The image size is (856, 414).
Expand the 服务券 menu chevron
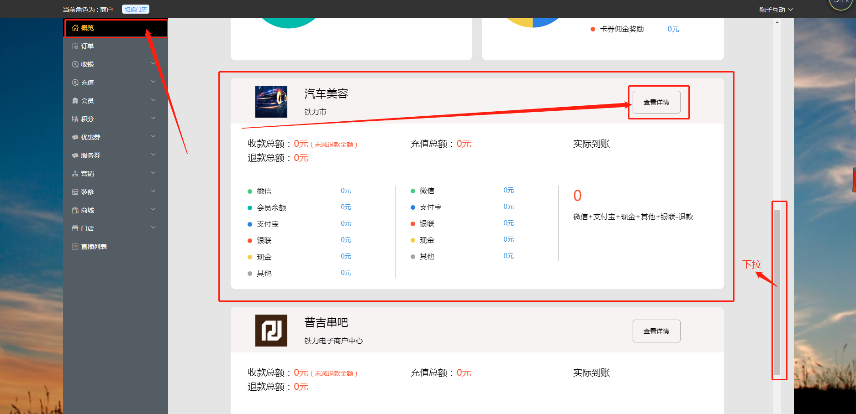tap(153, 155)
